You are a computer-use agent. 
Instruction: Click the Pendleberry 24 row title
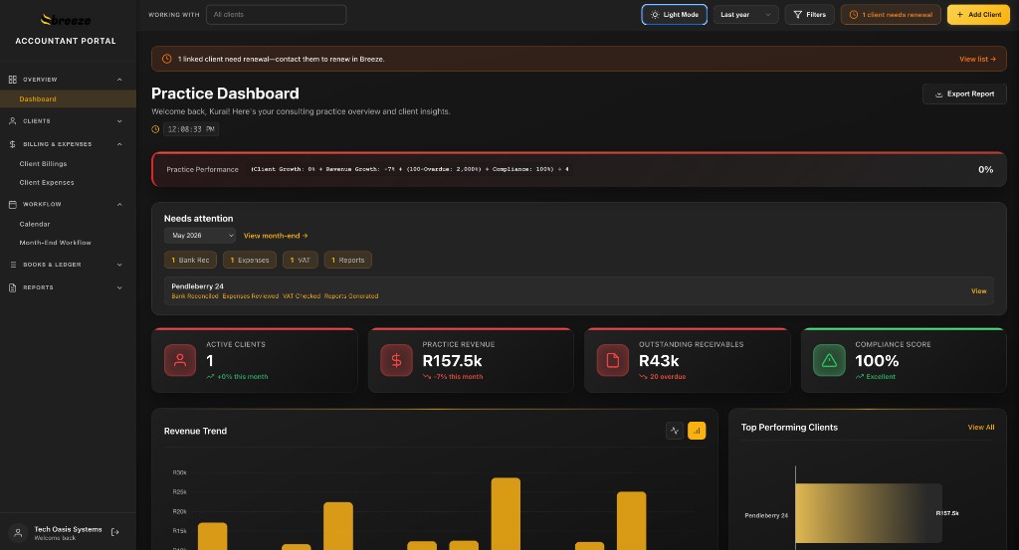click(198, 286)
